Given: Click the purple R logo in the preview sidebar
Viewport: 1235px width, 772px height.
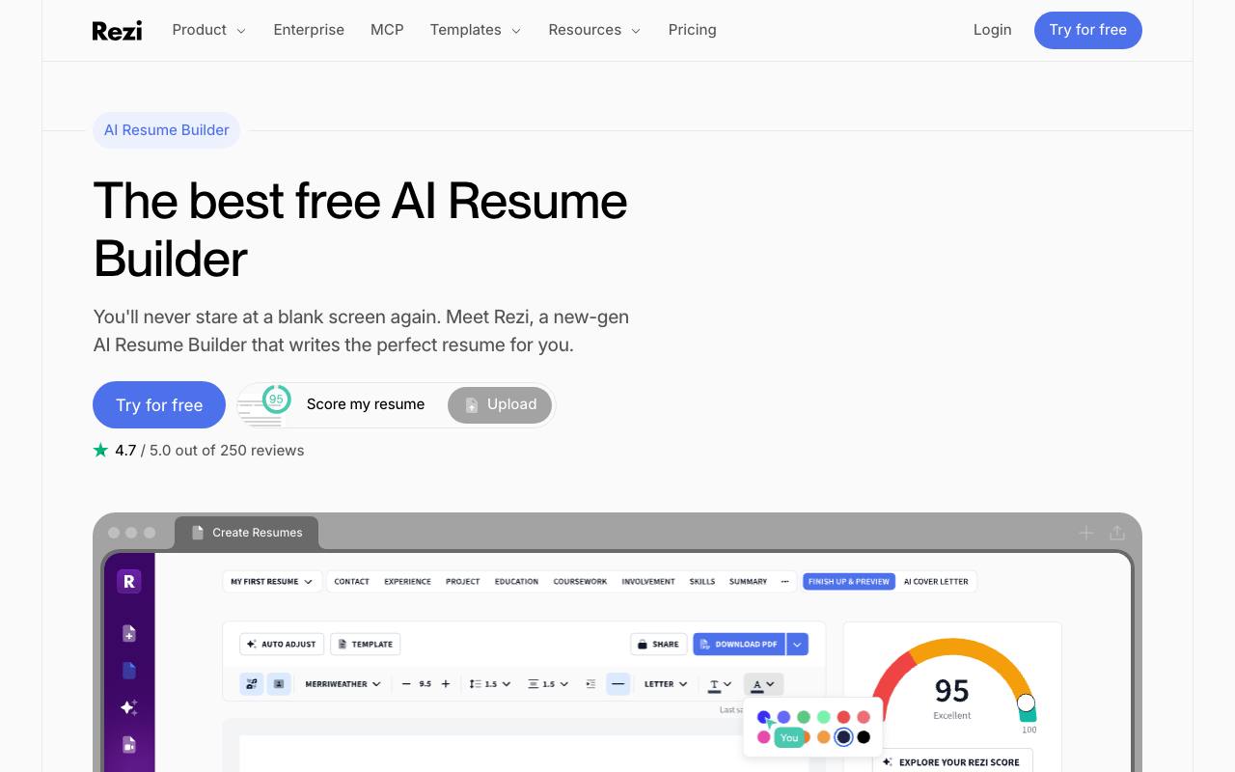Looking at the screenshot, I should [129, 581].
